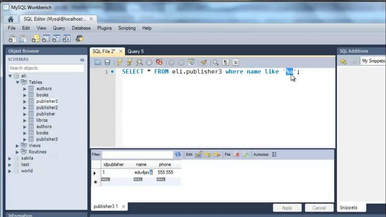The image size is (386, 217).
Task: Click into the Filter input field
Action: point(138,154)
